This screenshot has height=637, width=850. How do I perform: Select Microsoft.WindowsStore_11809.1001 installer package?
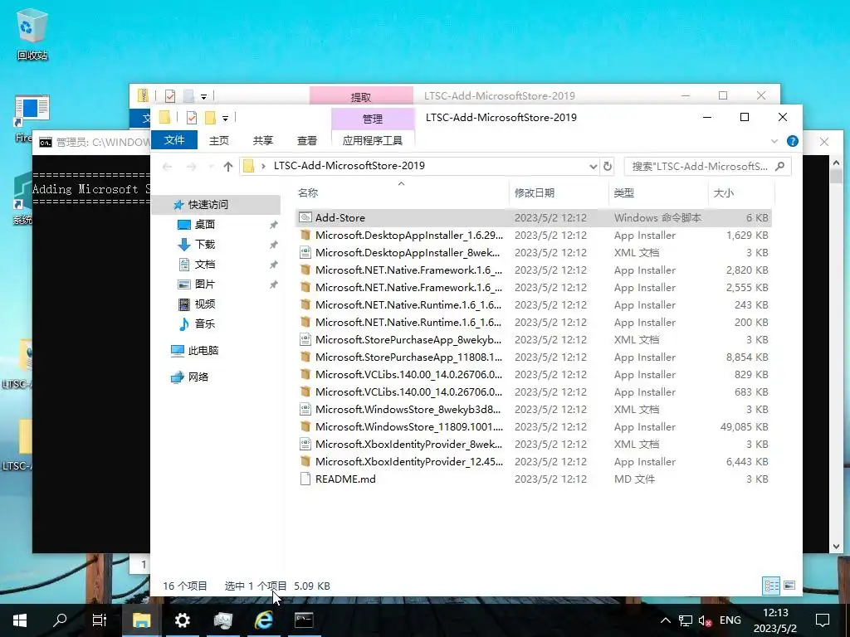pyautogui.click(x=534, y=427)
